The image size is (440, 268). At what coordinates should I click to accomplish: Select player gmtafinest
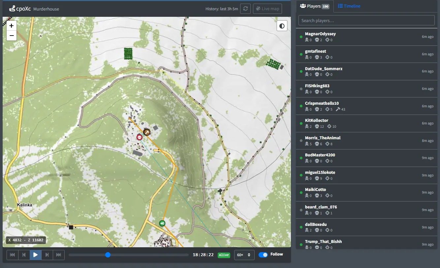(367, 54)
